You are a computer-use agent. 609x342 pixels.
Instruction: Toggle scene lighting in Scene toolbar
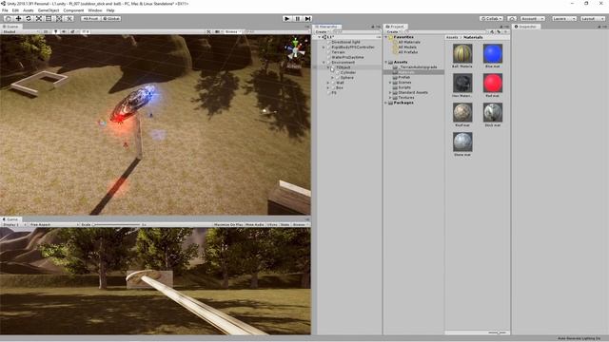[56, 31]
